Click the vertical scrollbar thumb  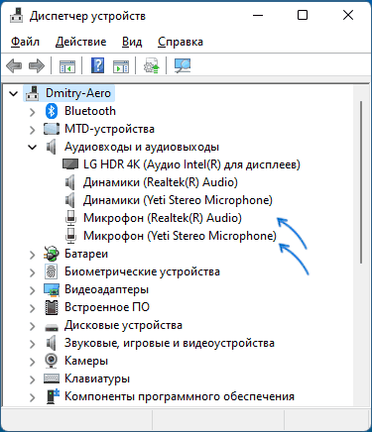pos(361,182)
